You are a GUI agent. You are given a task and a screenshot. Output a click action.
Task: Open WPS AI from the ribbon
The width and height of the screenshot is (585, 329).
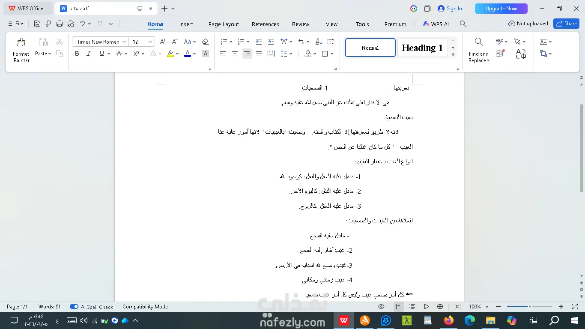[x=436, y=24]
